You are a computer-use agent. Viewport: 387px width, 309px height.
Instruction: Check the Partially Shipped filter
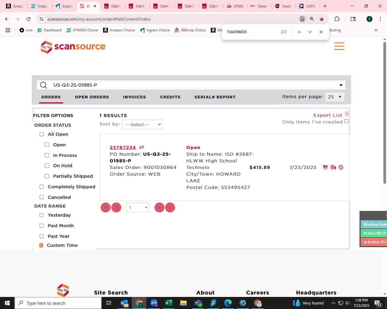(47, 176)
